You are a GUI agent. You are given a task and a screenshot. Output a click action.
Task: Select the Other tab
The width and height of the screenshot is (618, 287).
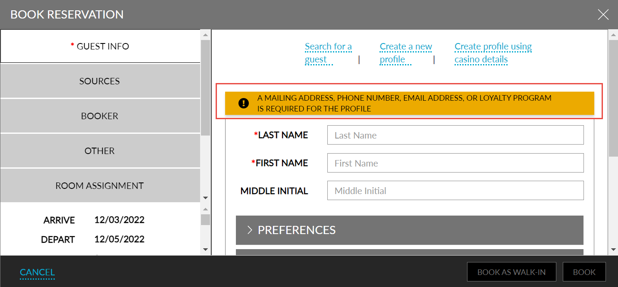point(100,151)
